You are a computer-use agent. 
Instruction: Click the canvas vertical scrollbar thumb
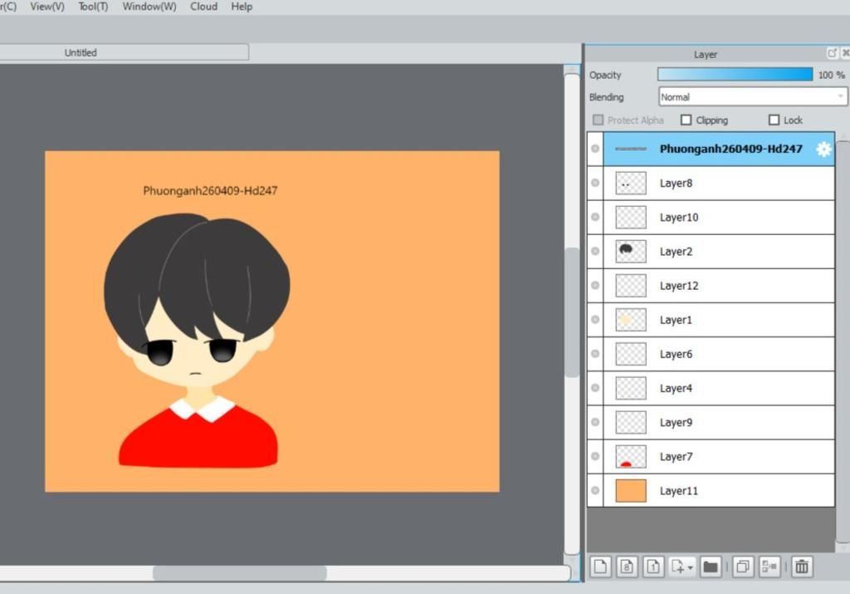coord(572,312)
